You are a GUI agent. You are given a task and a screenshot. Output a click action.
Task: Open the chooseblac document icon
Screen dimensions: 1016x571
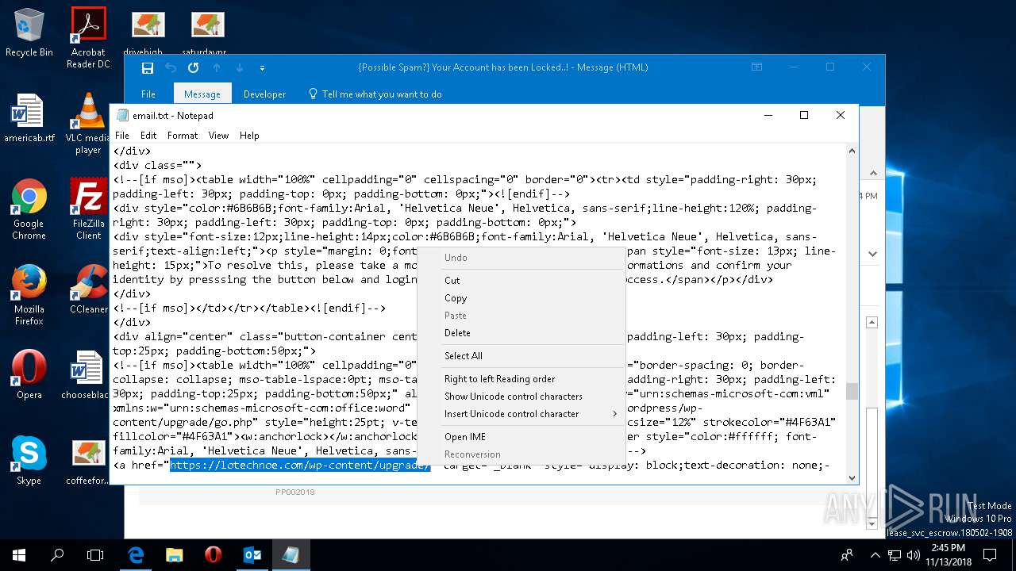(86, 374)
